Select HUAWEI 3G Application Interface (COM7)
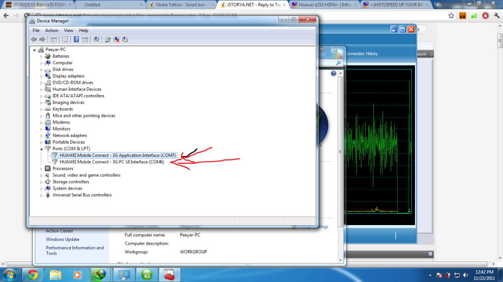 (118, 155)
